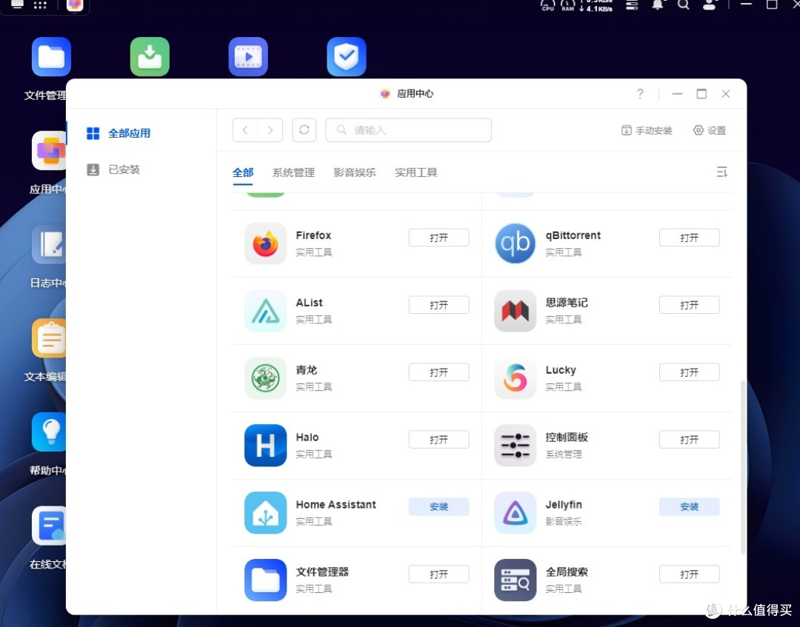Open the green download desktop icon
Viewport: 800px width, 627px height.
150,56
